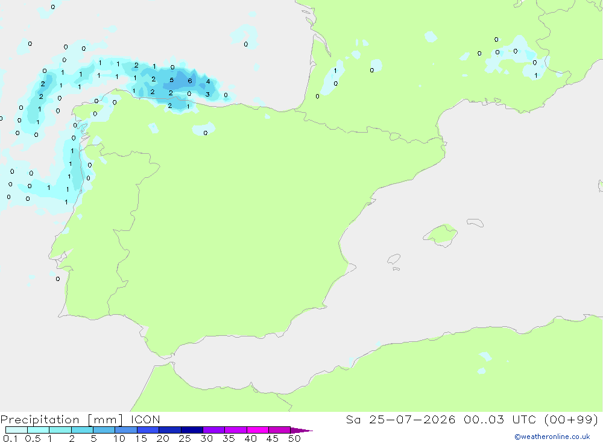Viewport: 603px width, 442px height.
Task: Click the date '25-07-2026' text
Action: pyautogui.click(x=412, y=420)
